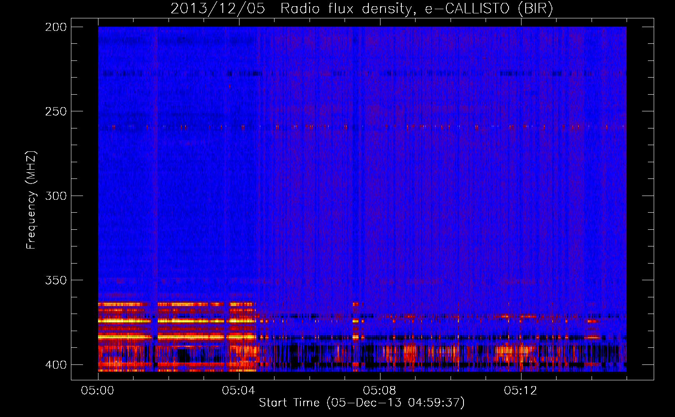Click the plot title '2013/12/05 Radio flux density, e-CALLISTO (BIR)'

362,9
